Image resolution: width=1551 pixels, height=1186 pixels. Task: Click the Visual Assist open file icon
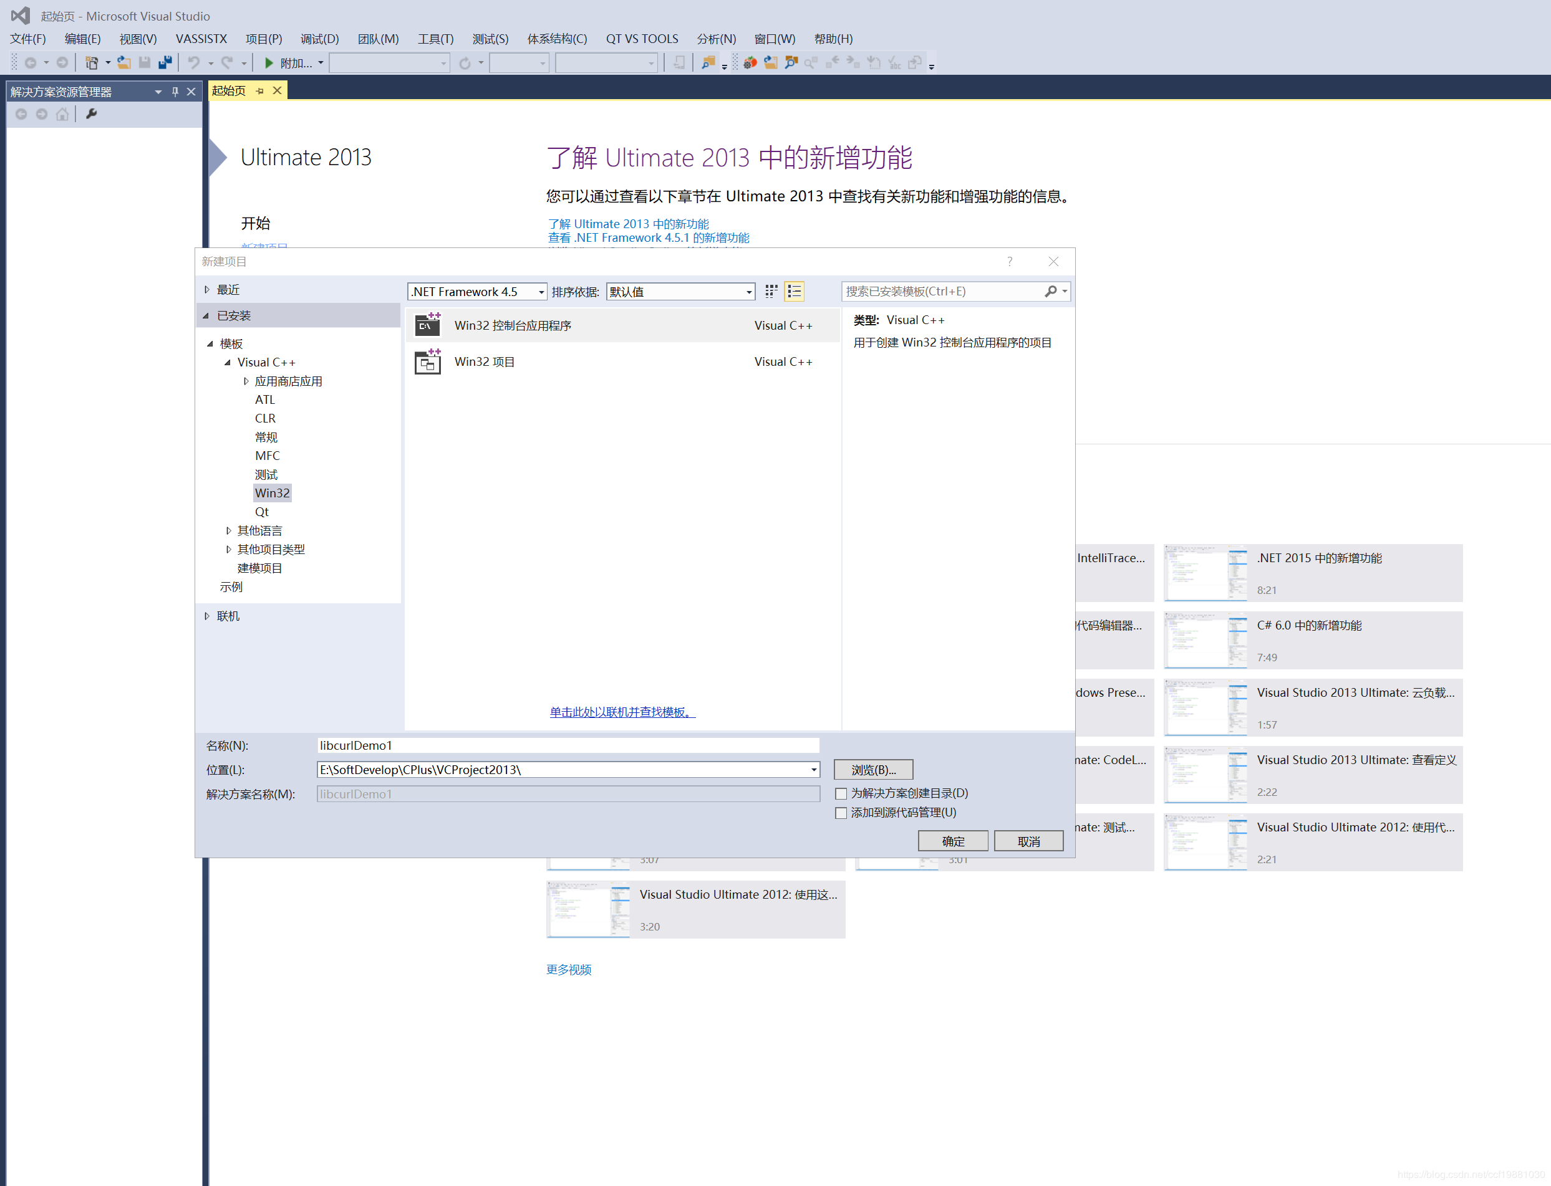pos(771,63)
